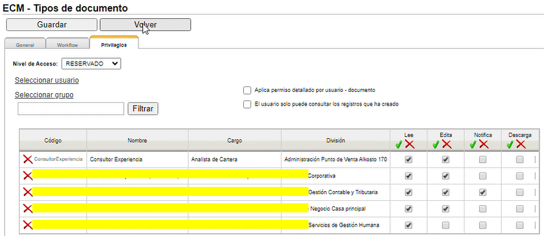
Task: Uncheck all with red X under Notifica
Action: [484, 144]
